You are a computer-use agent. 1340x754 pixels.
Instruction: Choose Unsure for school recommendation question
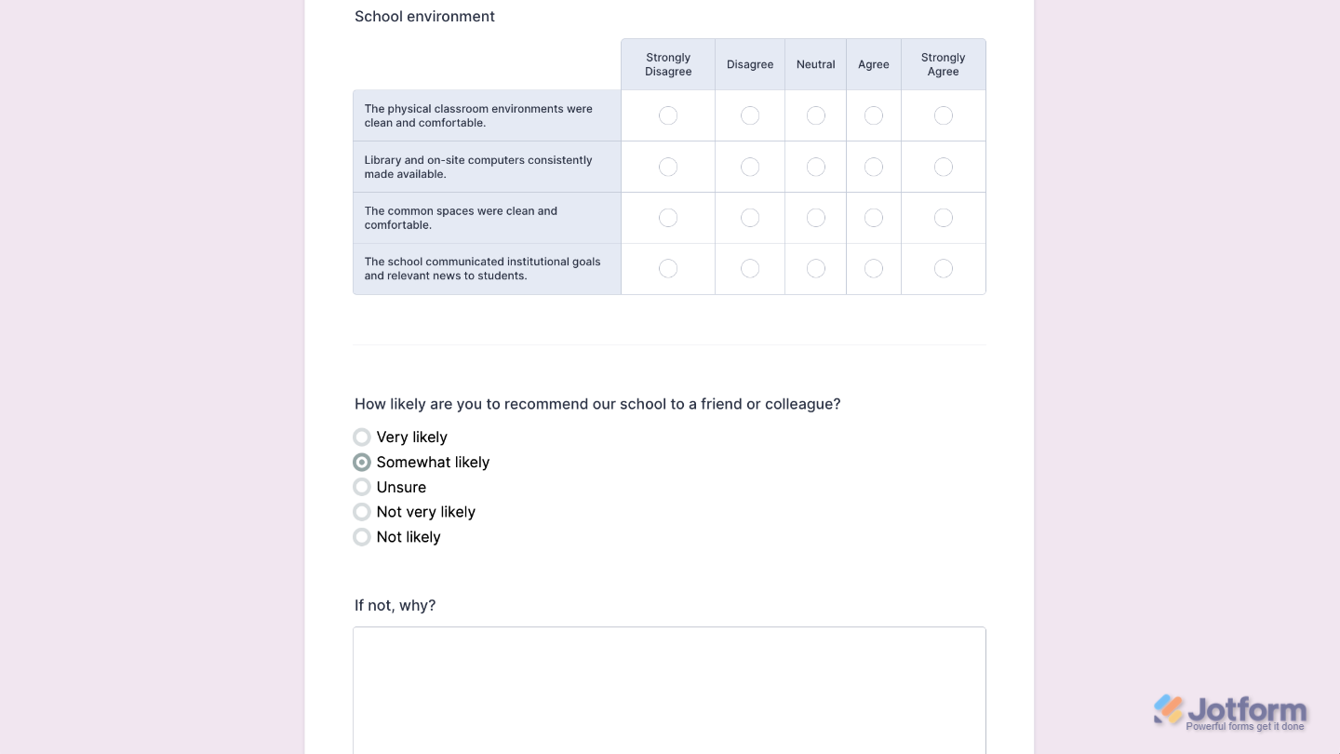(x=362, y=487)
